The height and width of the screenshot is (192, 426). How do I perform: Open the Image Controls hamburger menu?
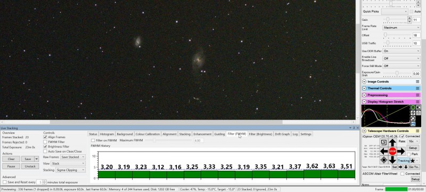click(417, 81)
